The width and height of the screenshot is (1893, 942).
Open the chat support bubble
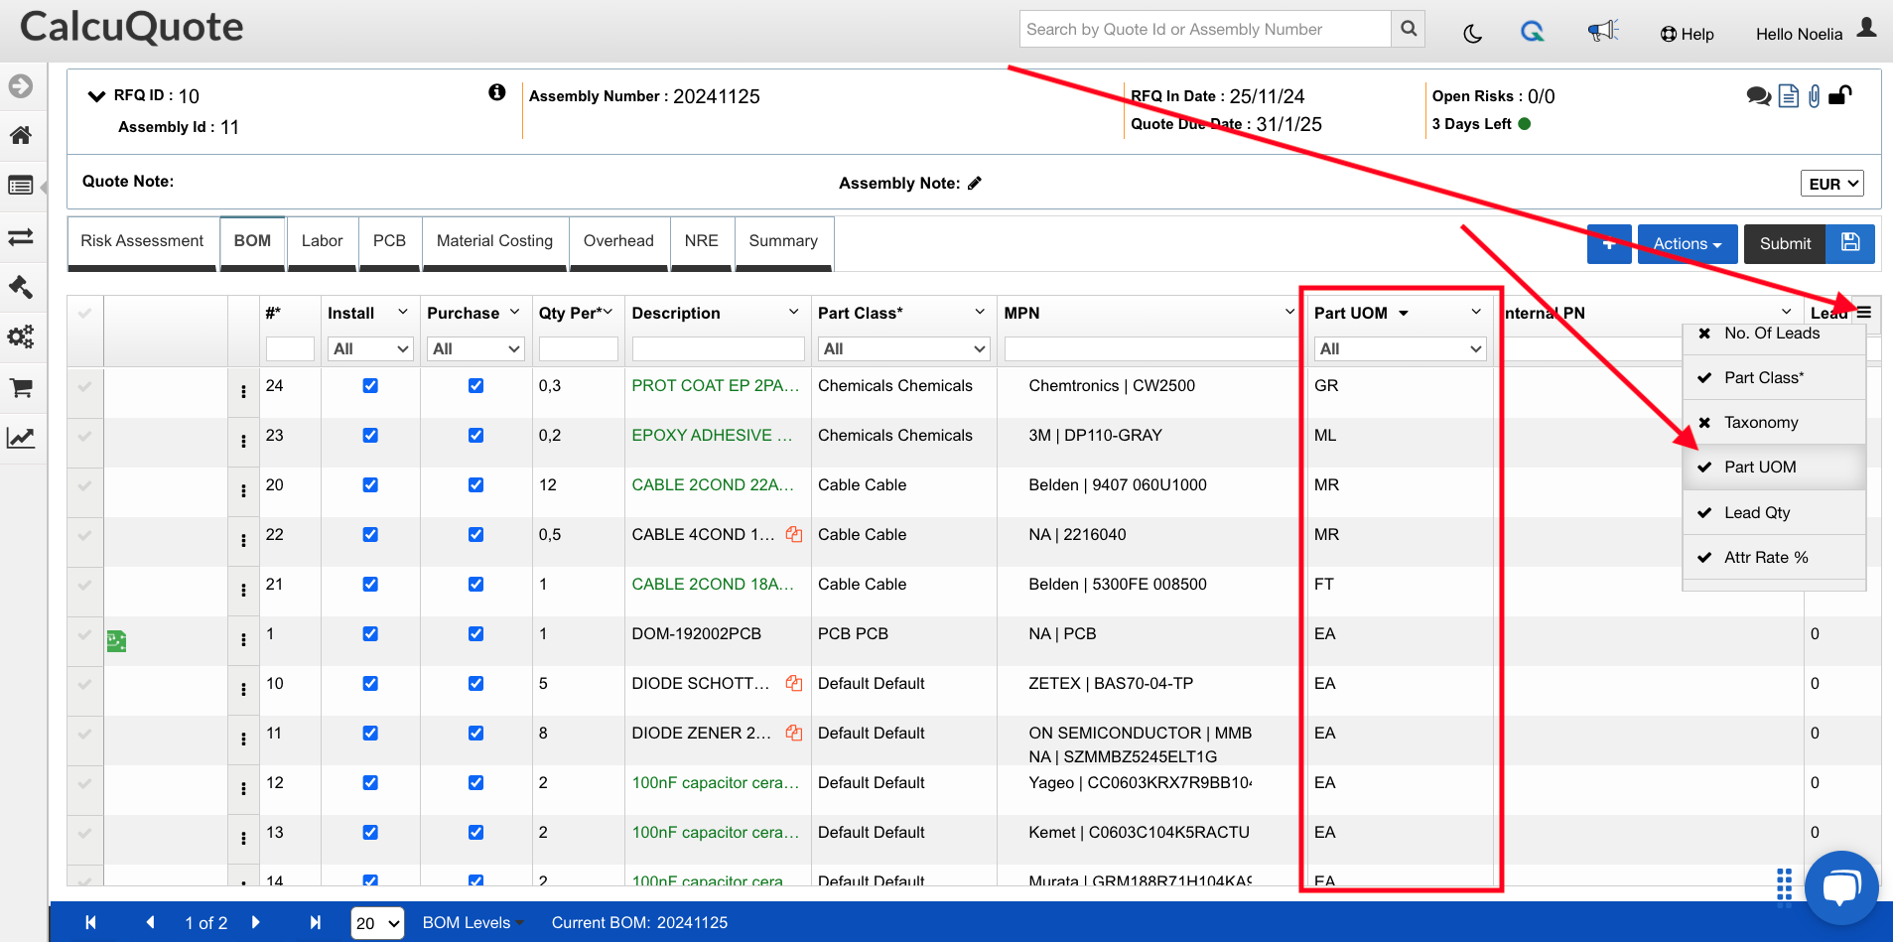(1841, 887)
